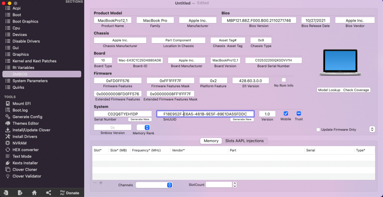The width and height of the screenshot is (383, 197).
Task: Add memory row with plus button
Action: point(101,183)
